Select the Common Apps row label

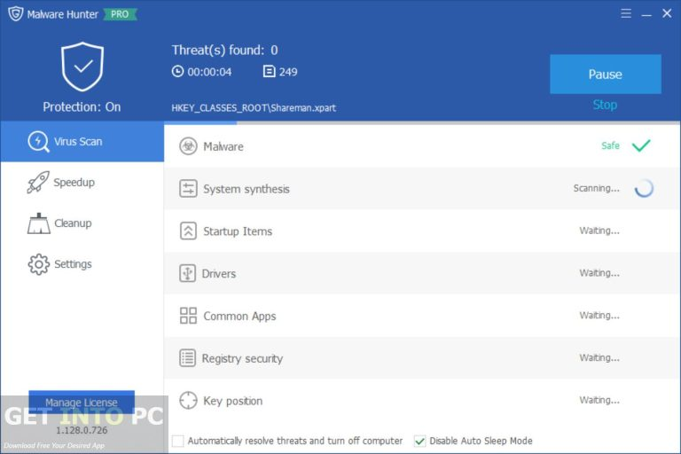click(239, 317)
